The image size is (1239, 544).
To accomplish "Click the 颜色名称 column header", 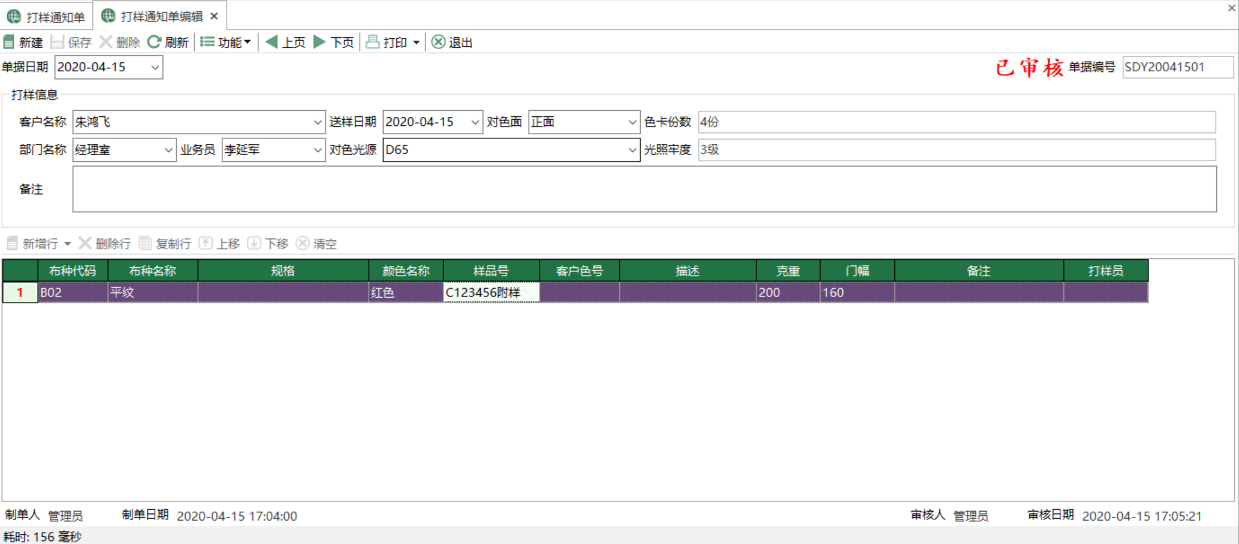I will [x=406, y=271].
